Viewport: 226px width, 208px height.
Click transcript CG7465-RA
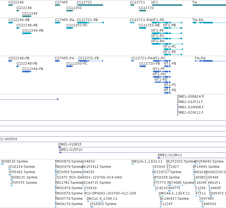(x=65, y=20)
